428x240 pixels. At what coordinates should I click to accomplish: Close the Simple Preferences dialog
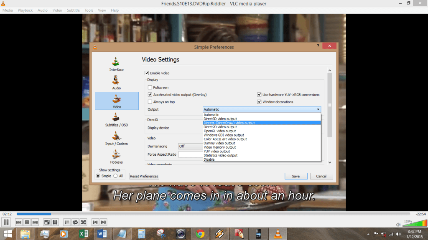coord(329,46)
